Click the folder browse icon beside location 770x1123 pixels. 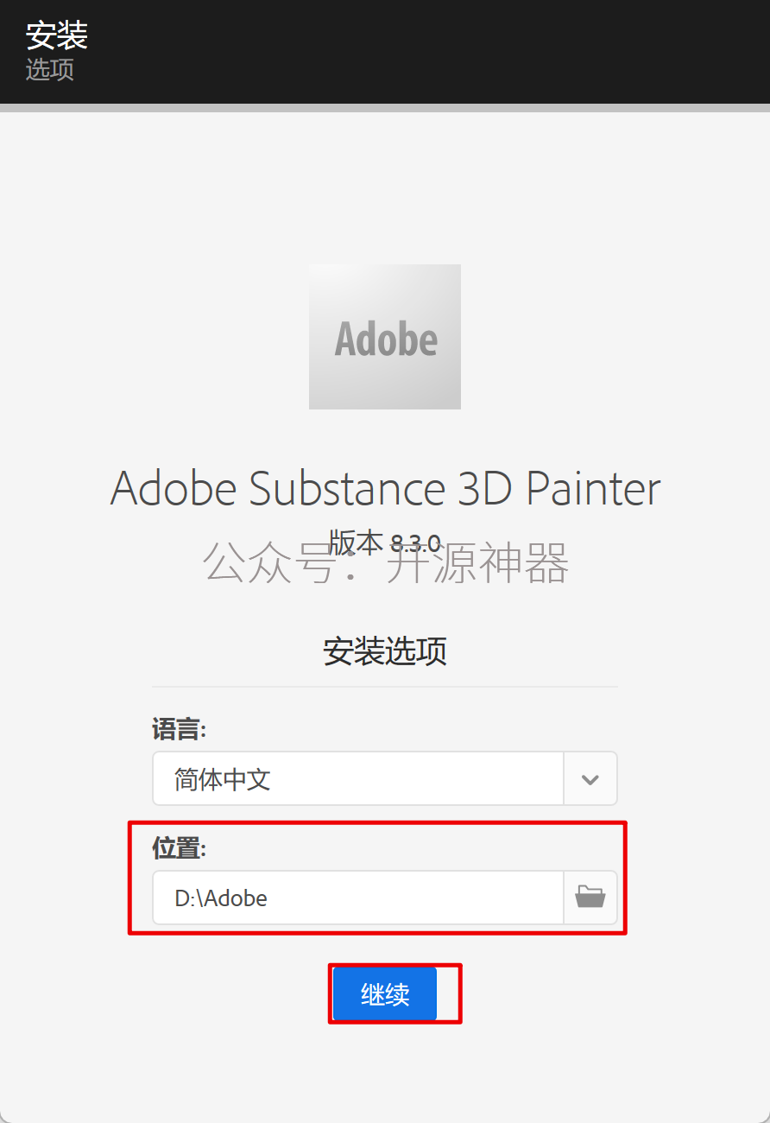[x=590, y=898]
